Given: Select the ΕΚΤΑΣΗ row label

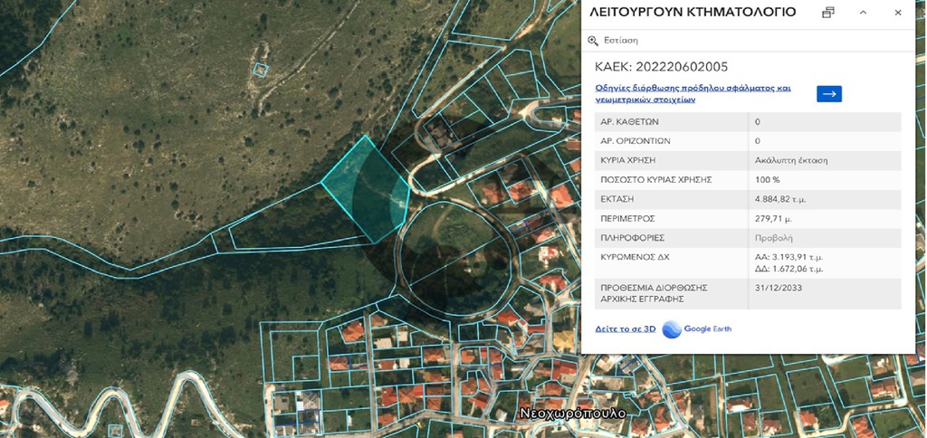Looking at the screenshot, I should 617,199.
